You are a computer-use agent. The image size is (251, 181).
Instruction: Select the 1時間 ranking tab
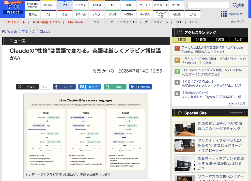[182, 40]
